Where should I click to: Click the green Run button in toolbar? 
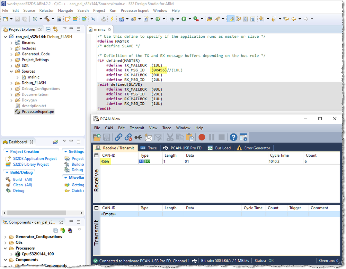tap(184, 19)
